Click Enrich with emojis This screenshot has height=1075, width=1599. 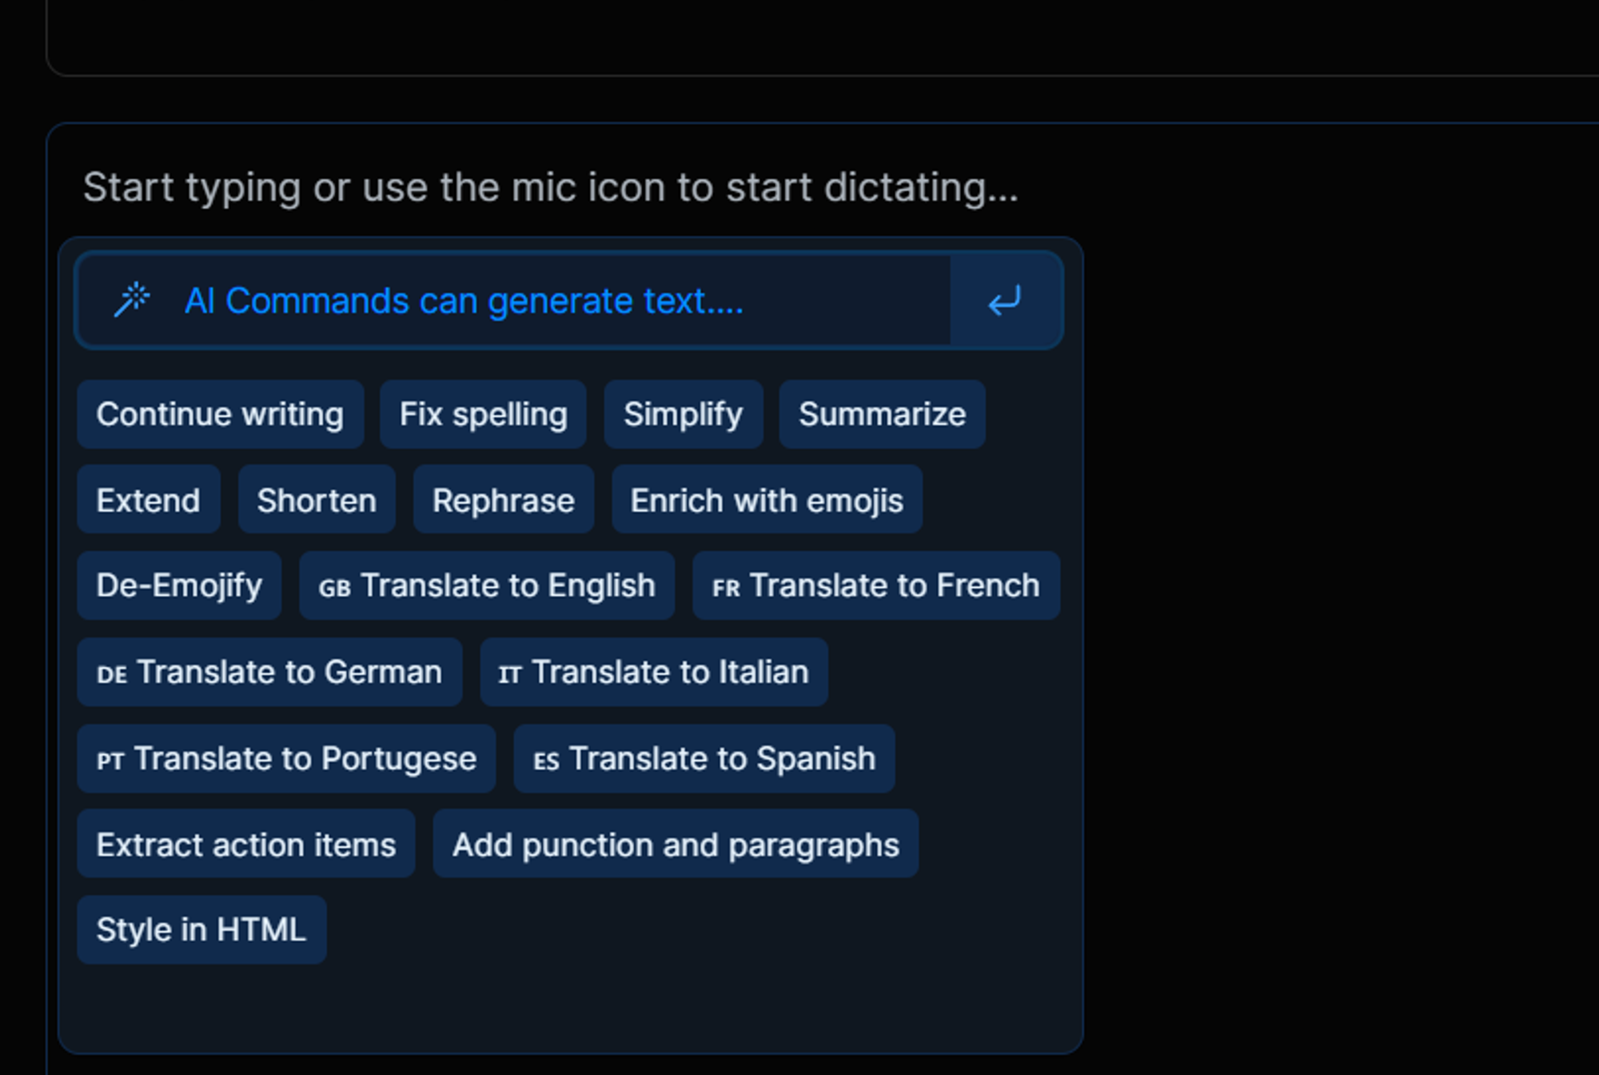point(766,501)
